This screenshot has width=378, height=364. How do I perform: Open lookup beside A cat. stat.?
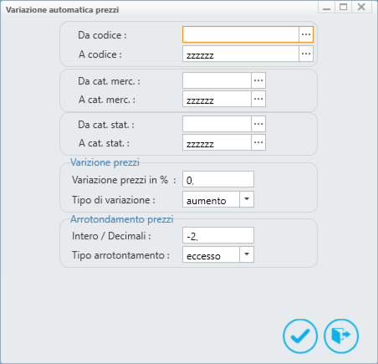click(x=258, y=142)
